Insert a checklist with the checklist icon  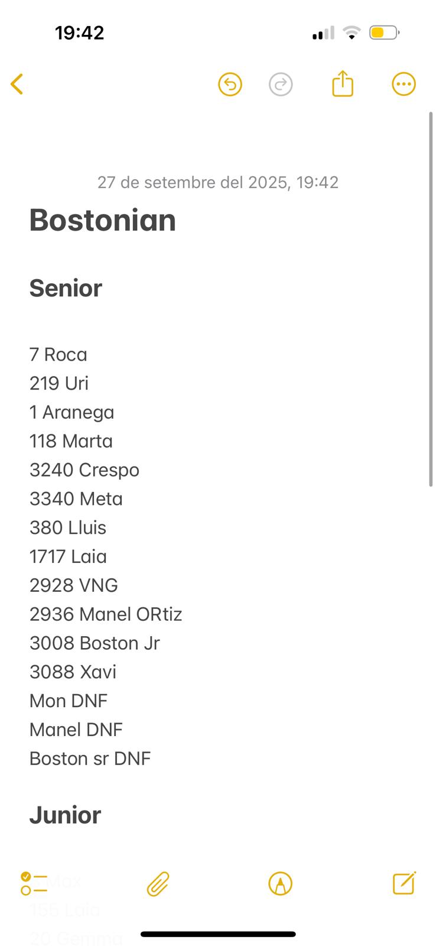(34, 884)
